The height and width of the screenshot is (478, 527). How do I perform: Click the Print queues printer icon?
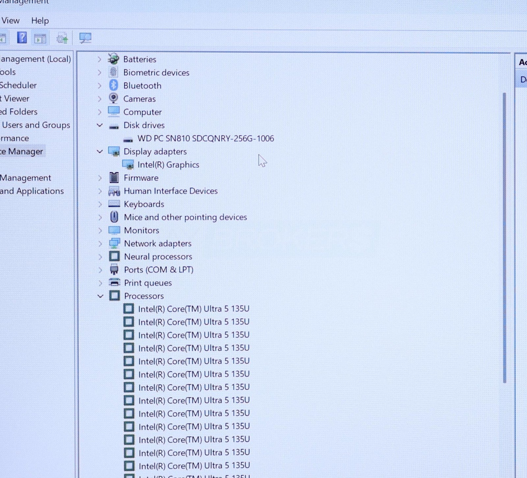(x=114, y=283)
